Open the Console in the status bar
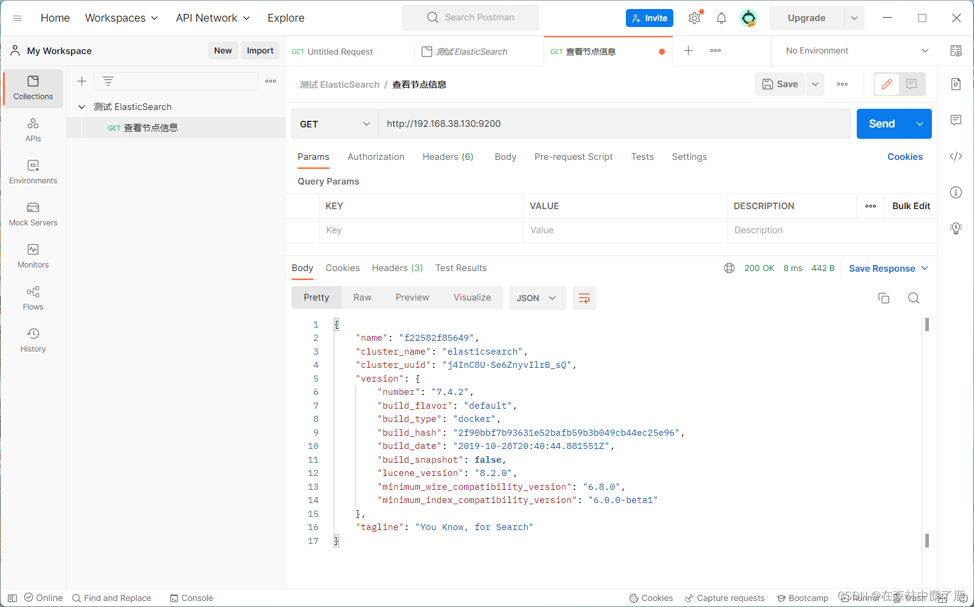 tap(191, 598)
